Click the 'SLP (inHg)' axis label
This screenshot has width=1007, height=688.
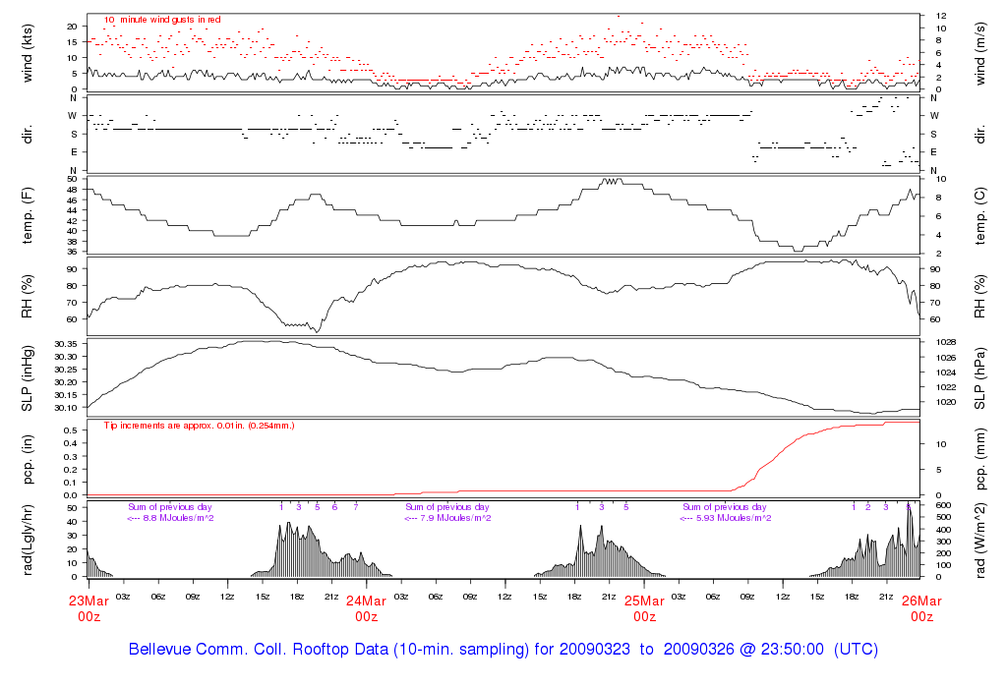coord(27,378)
